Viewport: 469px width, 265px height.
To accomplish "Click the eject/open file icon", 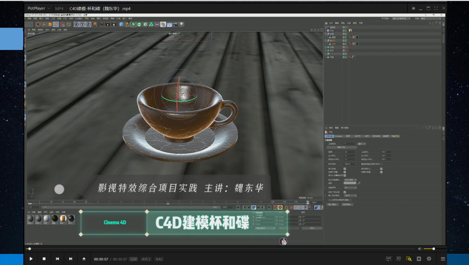I will pos(84,259).
